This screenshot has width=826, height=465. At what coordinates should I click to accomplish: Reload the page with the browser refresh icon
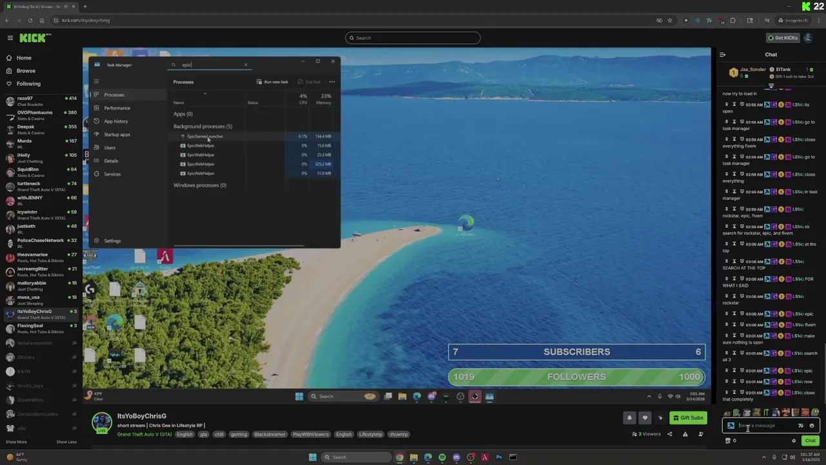coord(30,20)
